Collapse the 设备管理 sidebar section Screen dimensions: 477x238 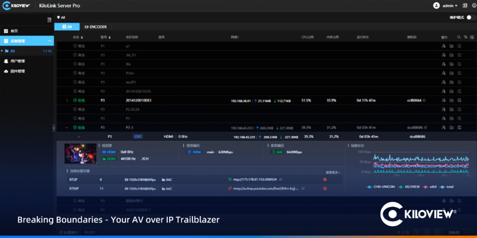coord(49,41)
